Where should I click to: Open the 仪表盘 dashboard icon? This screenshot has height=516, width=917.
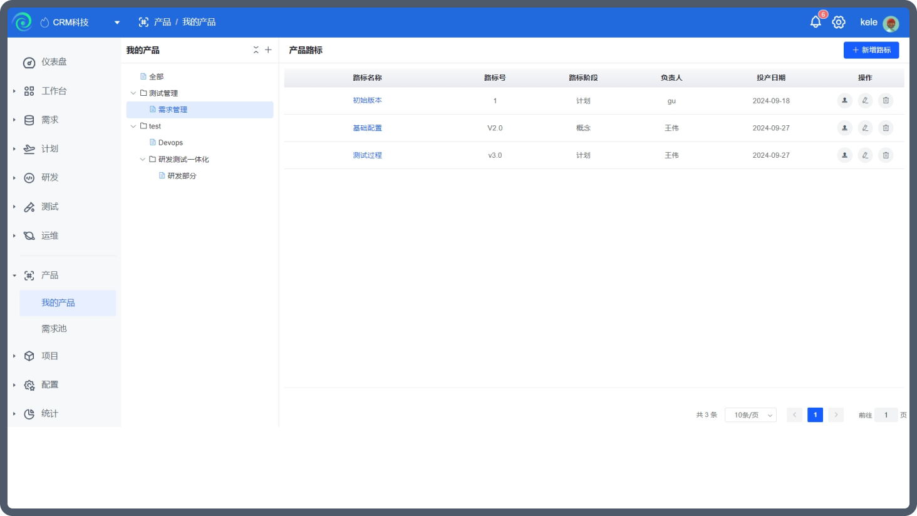(29, 63)
